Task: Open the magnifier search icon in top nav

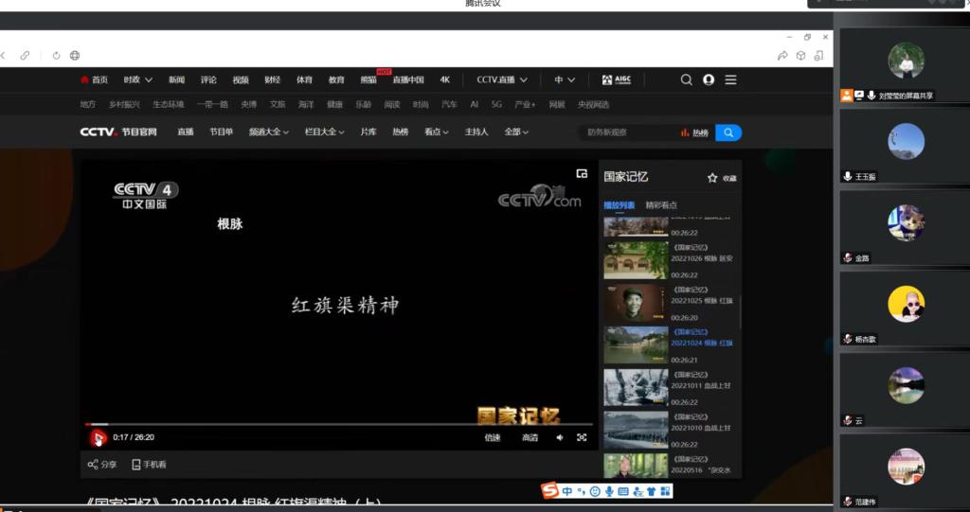Action: (x=687, y=80)
